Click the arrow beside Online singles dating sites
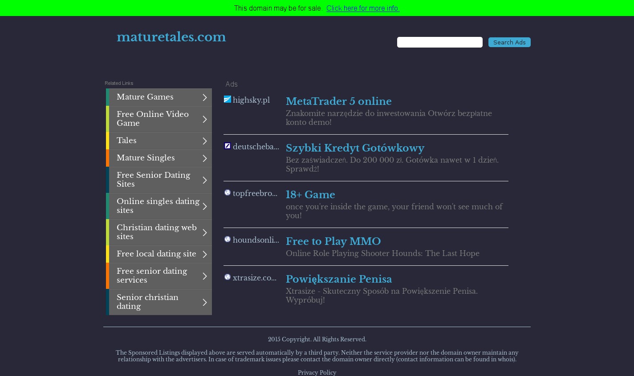The image size is (634, 376). click(205, 206)
